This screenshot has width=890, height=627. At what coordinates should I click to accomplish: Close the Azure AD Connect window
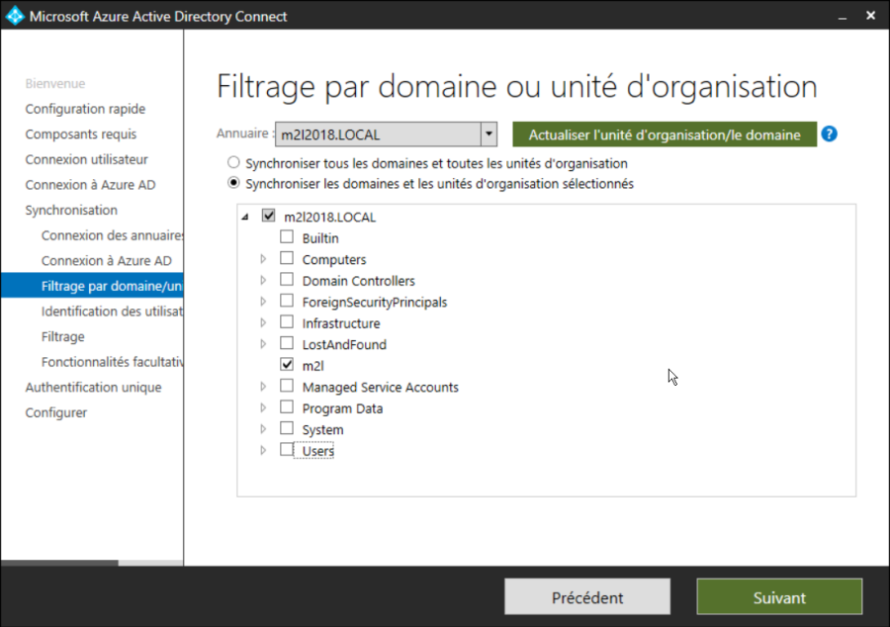pos(870,16)
